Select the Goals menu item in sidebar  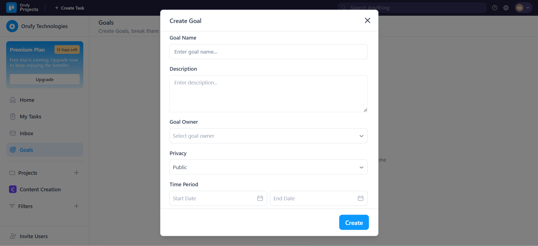(x=26, y=150)
